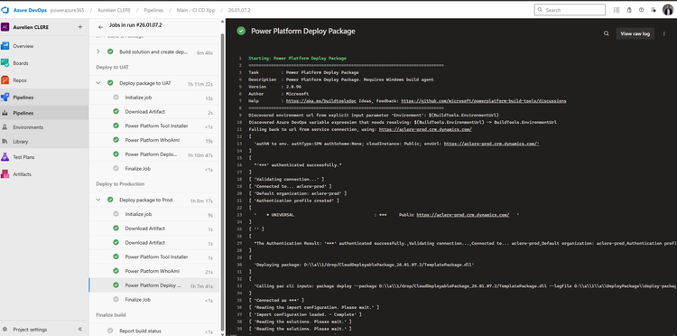Image resolution: width=677 pixels, height=336 pixels.
Task: Click in the top Search box
Action: coord(570,10)
